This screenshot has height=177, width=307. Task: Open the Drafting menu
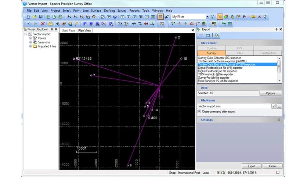[109, 11]
